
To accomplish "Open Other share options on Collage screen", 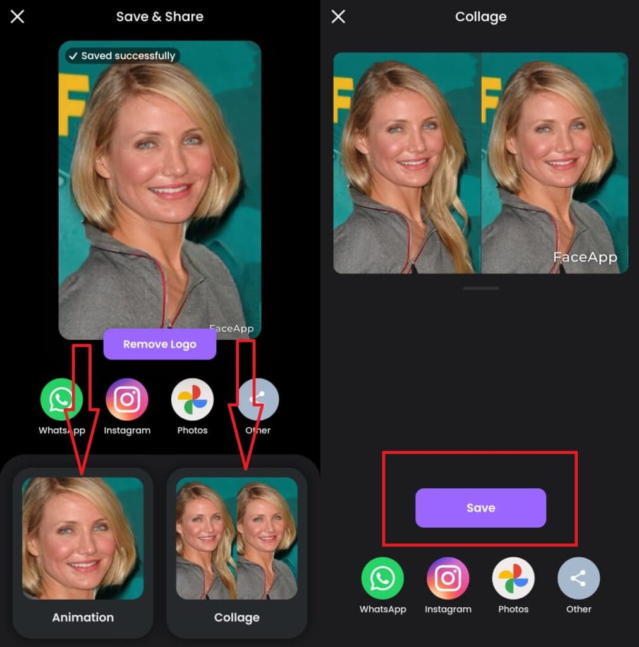I will pos(578,578).
